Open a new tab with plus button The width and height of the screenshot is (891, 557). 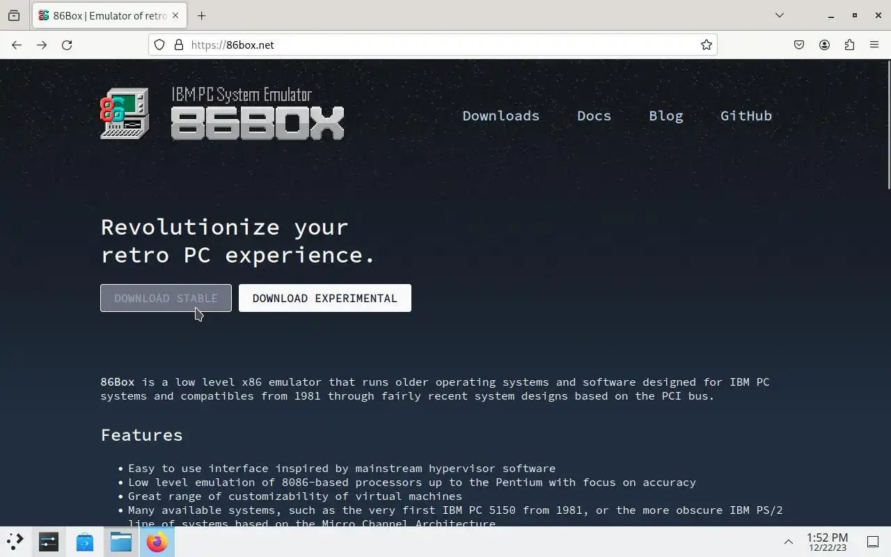pos(201,15)
